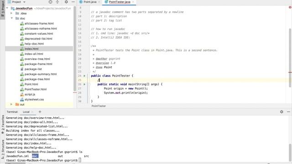Hide the Project panel with minus icon
Screen dimensions: 292x164
click(x=73, y=2)
